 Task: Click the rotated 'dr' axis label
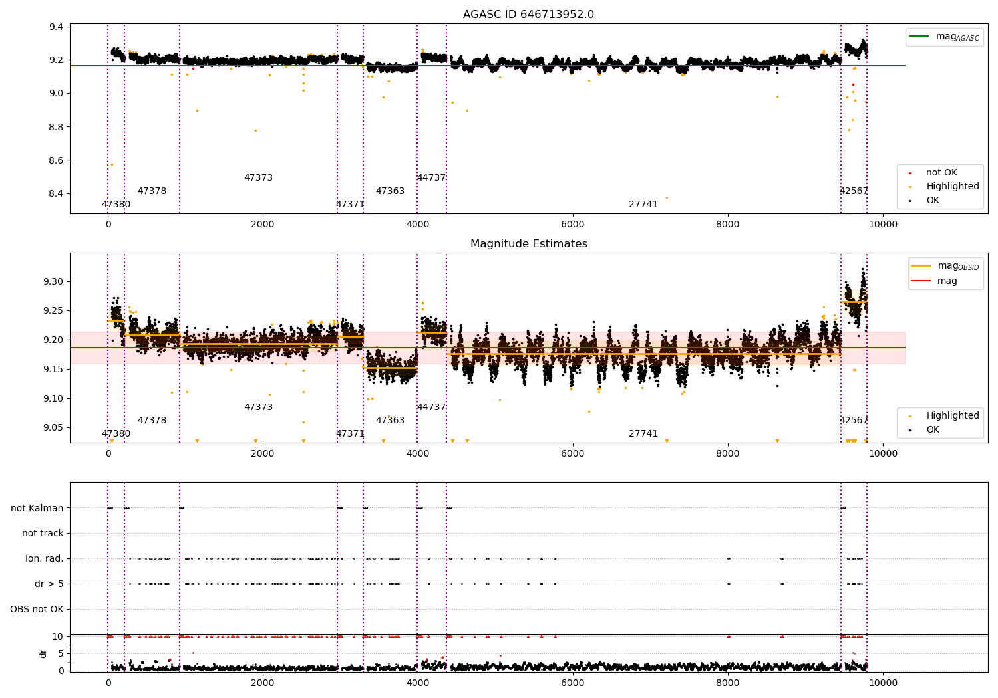[x=43, y=653]
